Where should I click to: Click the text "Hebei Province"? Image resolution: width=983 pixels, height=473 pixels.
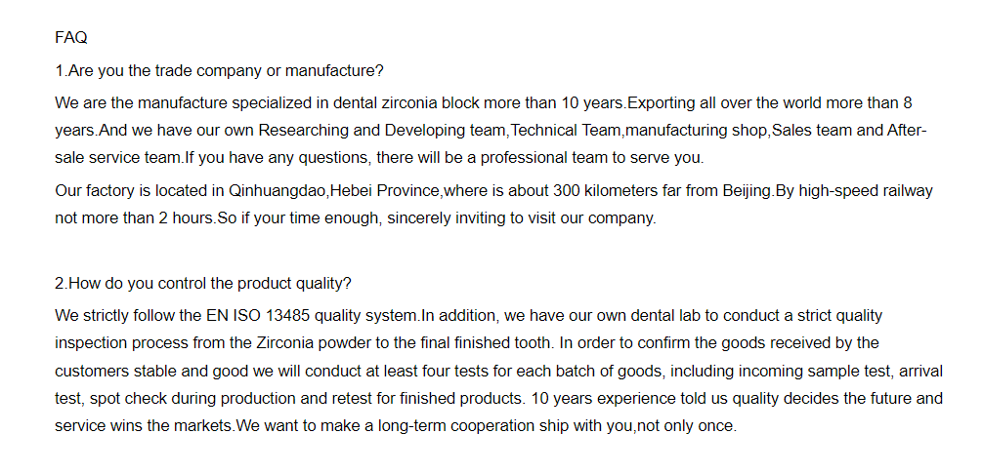[x=378, y=190]
